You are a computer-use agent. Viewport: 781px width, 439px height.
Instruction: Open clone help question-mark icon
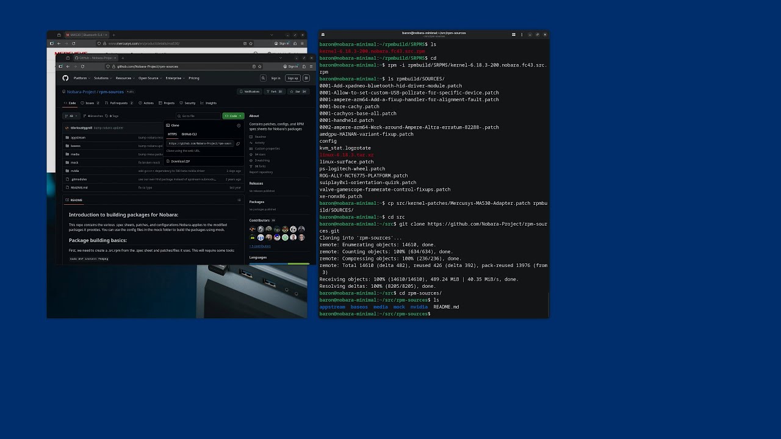click(x=239, y=126)
